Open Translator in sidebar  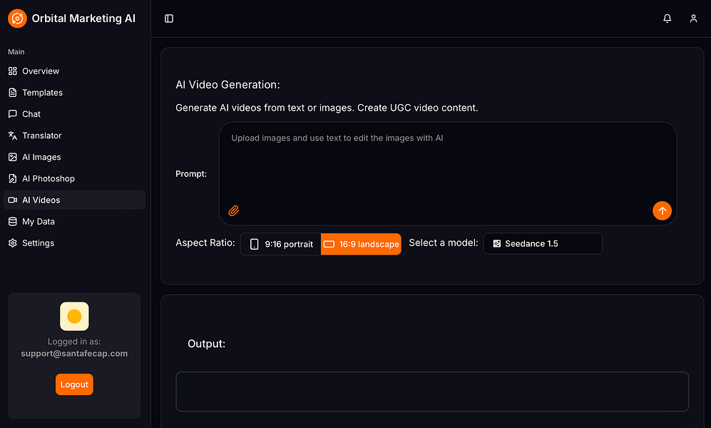pyautogui.click(x=74, y=136)
